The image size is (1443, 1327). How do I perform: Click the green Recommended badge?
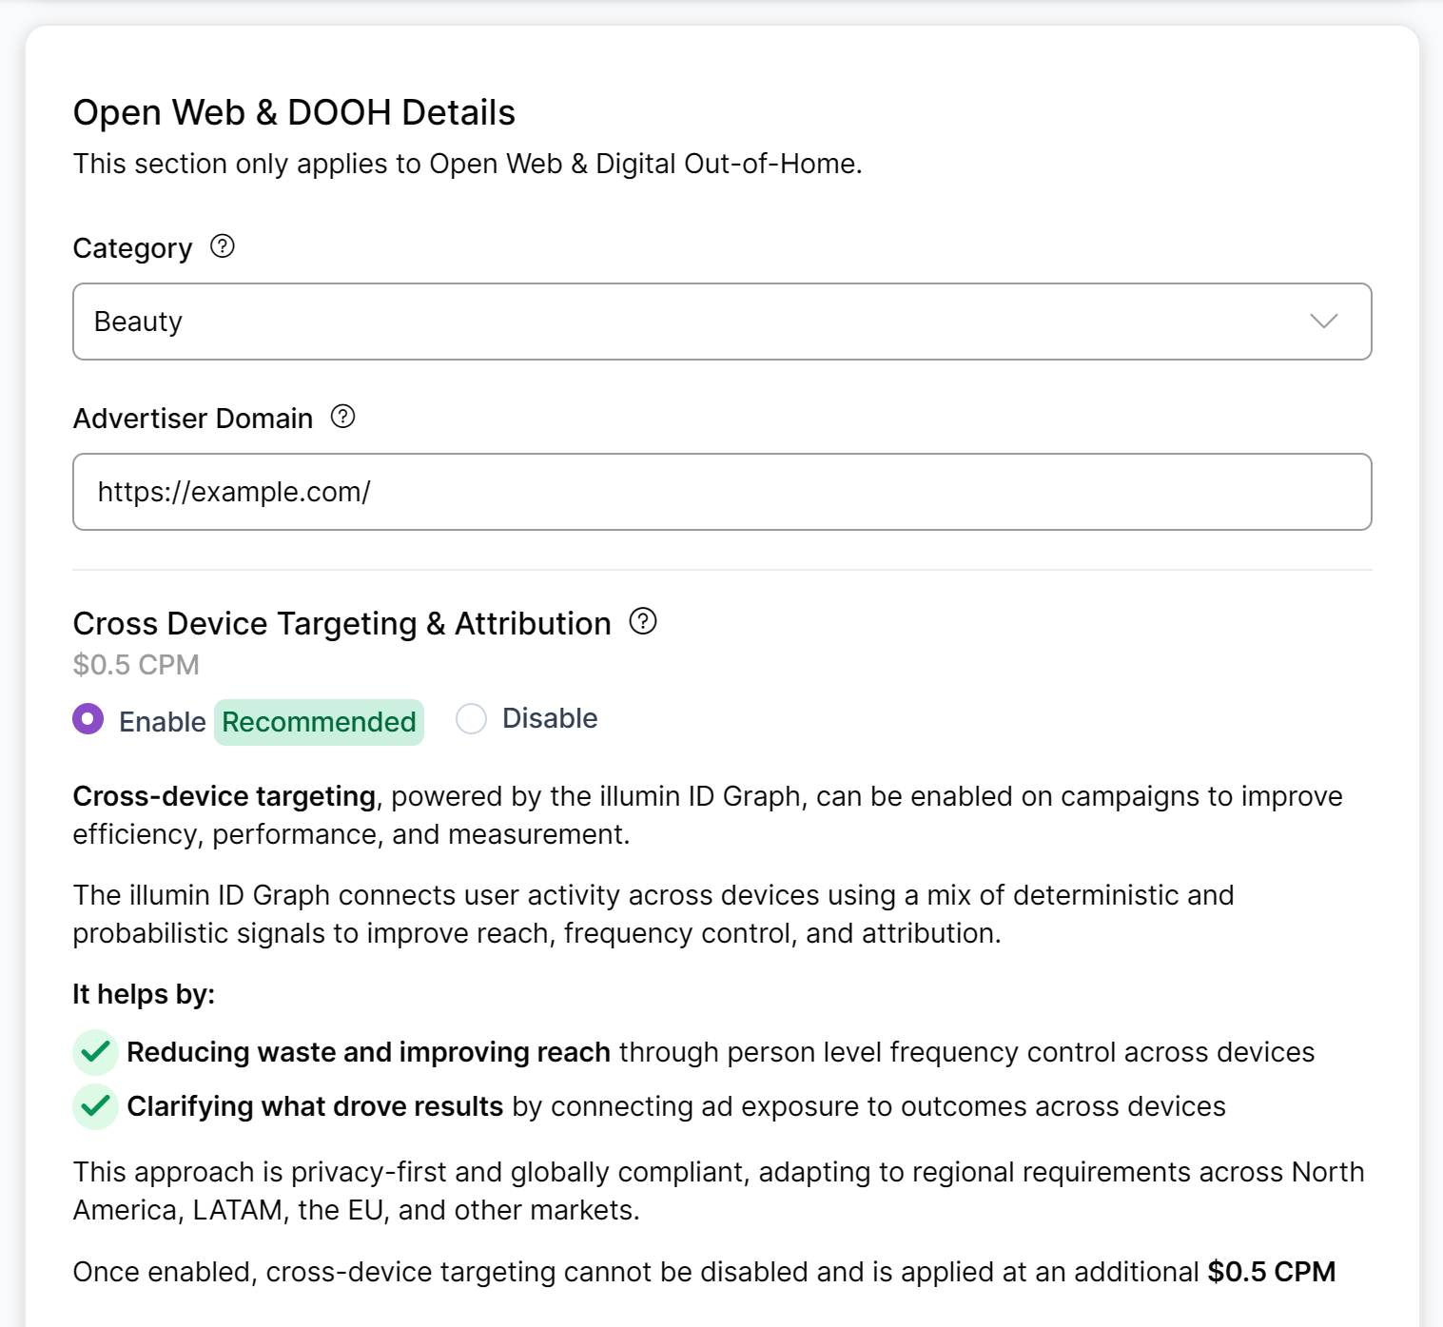(x=319, y=722)
